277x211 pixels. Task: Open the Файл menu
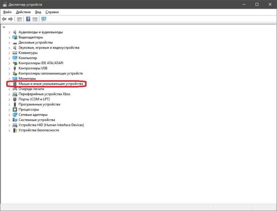click(7, 12)
